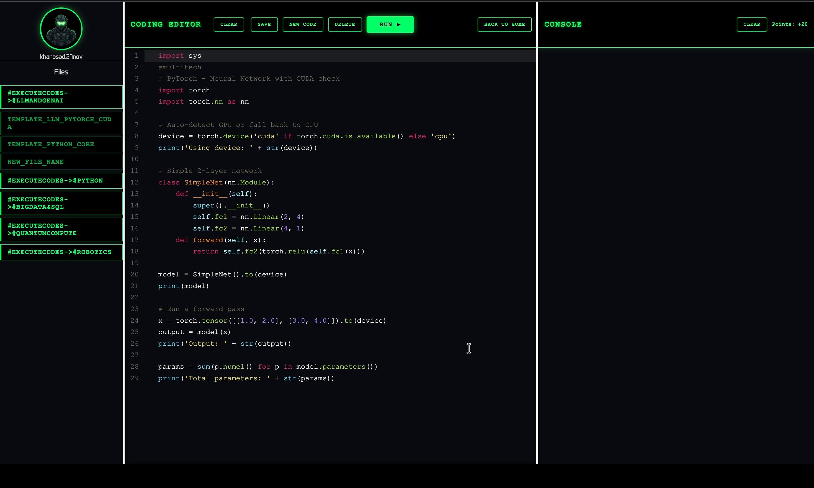The width and height of the screenshot is (814, 488).
Task: Click the 'def forward(self, x):' line
Action: (x=221, y=240)
